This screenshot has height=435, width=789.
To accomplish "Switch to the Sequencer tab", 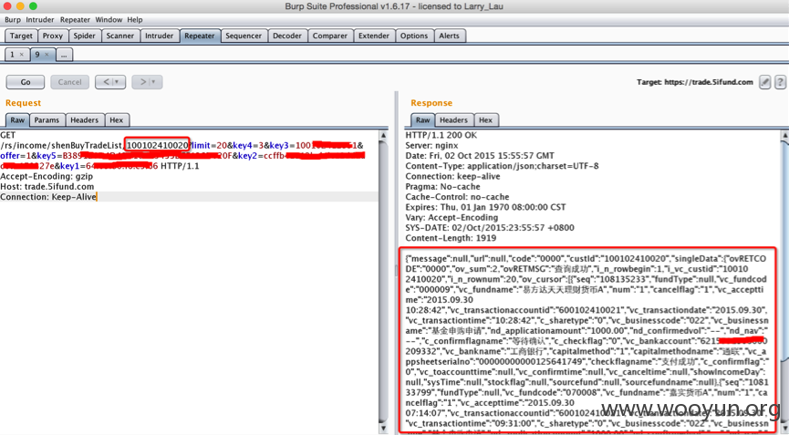I will (x=244, y=36).
